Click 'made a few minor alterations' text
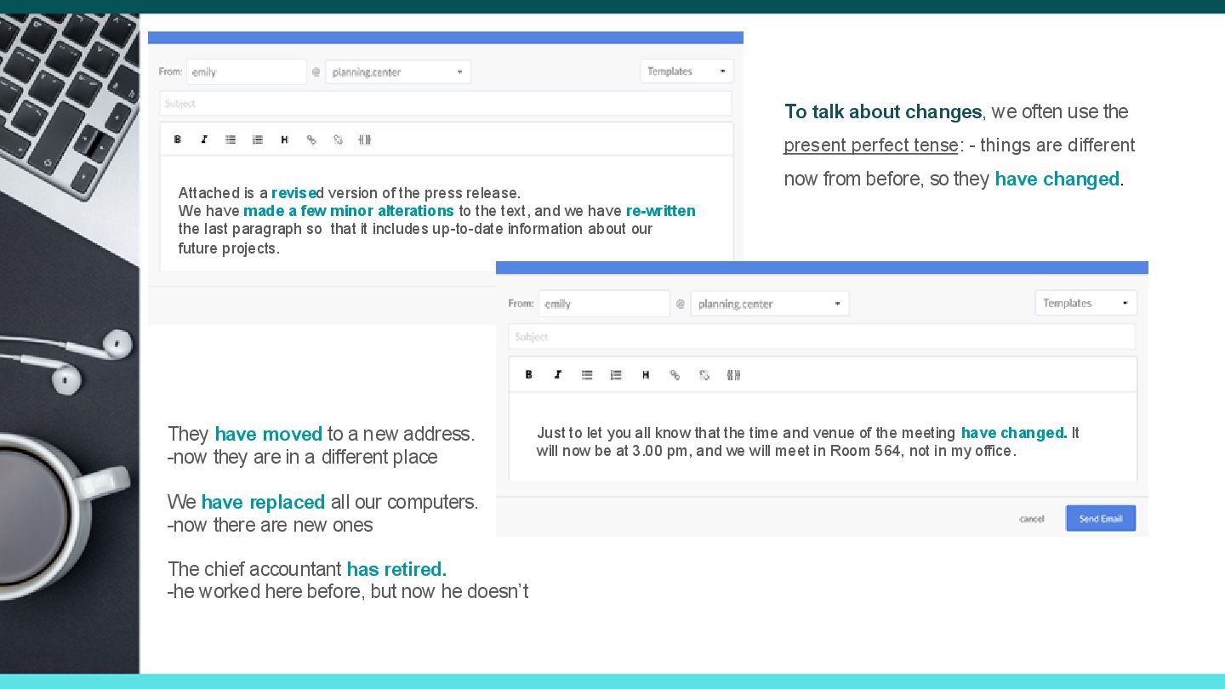Viewport: 1225px width, 689px height. click(x=349, y=211)
